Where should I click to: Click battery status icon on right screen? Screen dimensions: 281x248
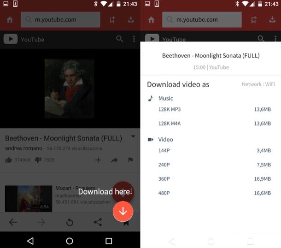[x=260, y=4]
